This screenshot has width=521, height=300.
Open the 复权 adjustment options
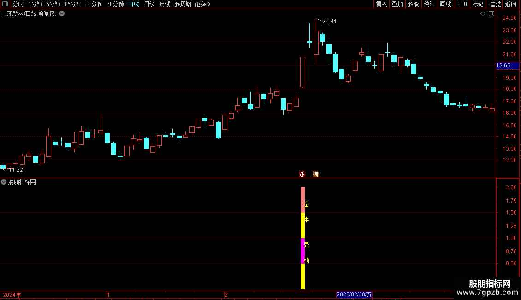pos(381,4)
